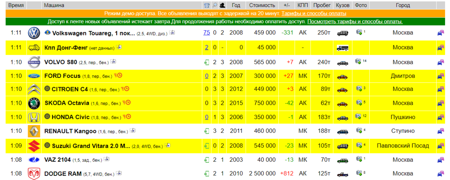Open phone count link 75 for Touareg
Image resolution: width=450 pixels, height=180 pixels.
coord(207,33)
